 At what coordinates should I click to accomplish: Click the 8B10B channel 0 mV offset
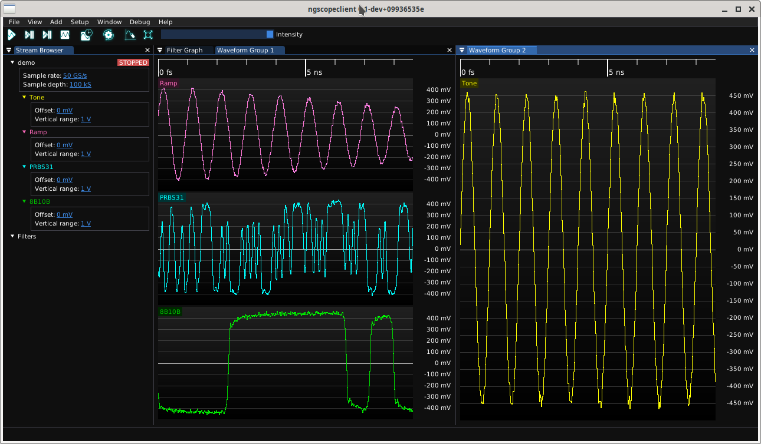(64, 214)
